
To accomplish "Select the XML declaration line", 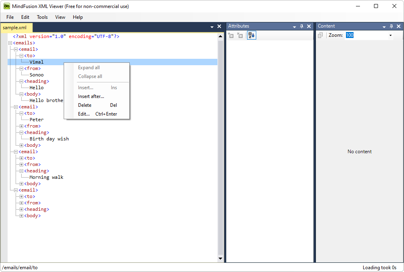I will tap(66, 36).
